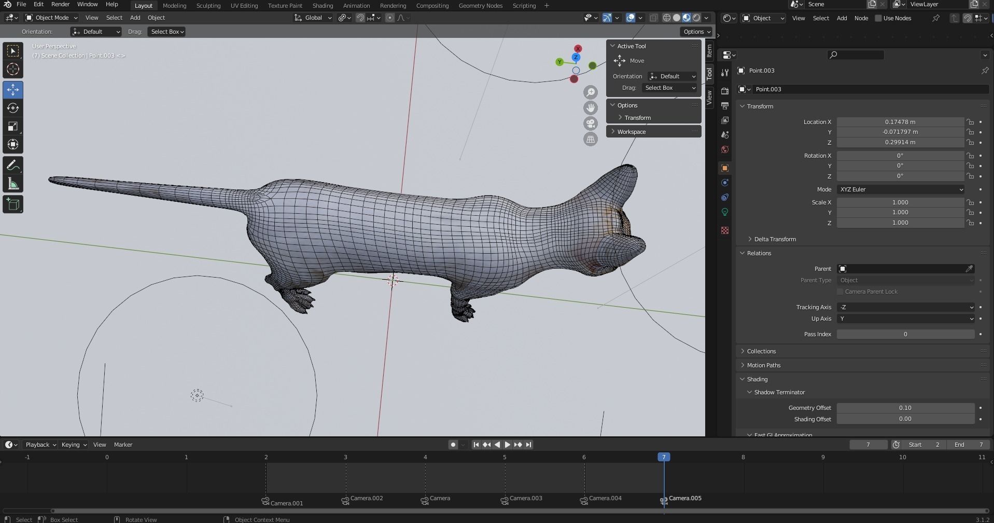Collapse Relations panel

pos(759,253)
